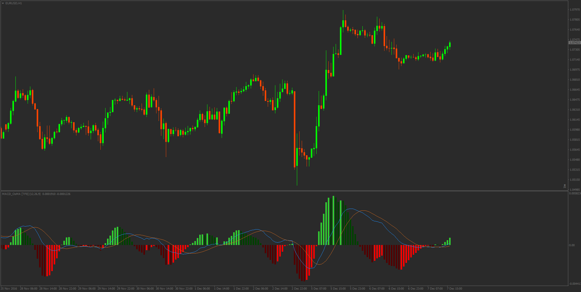Click the 5 Dec 15:00 time label
The width and height of the screenshot is (581, 292).
tap(338, 289)
